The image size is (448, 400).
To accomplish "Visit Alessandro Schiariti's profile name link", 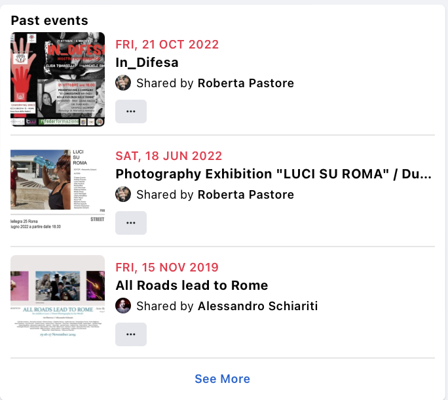I will (257, 306).
